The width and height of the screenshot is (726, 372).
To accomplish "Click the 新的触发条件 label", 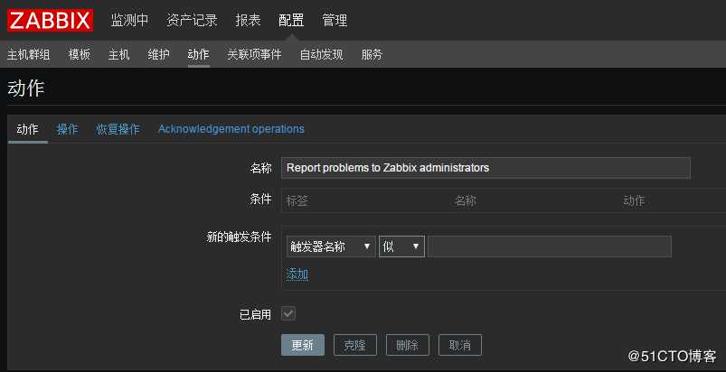I will coord(239,237).
